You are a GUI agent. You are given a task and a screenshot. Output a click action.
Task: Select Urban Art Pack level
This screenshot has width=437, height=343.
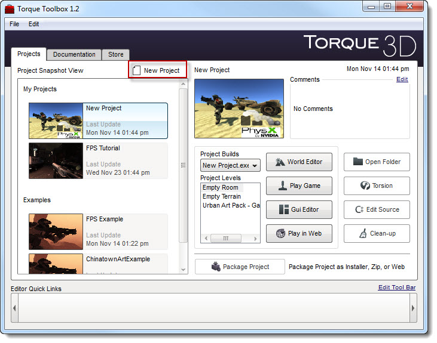point(231,205)
